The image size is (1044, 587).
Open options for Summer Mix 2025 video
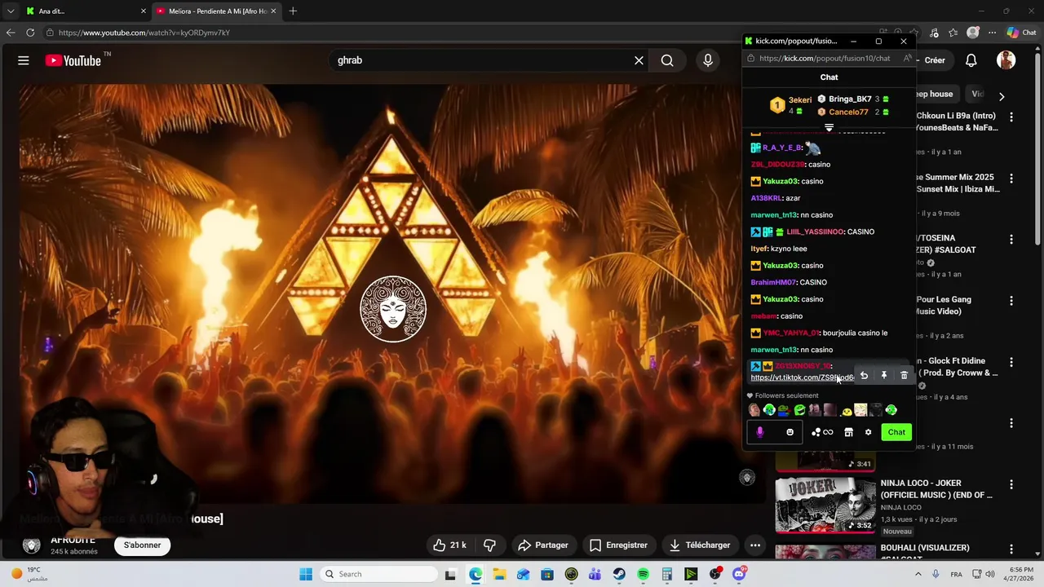click(x=1011, y=179)
